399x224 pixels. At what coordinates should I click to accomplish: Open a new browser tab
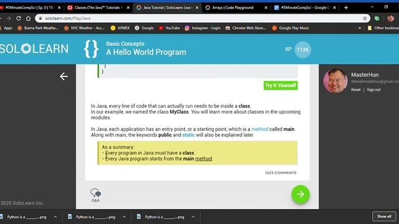[x=346, y=7]
